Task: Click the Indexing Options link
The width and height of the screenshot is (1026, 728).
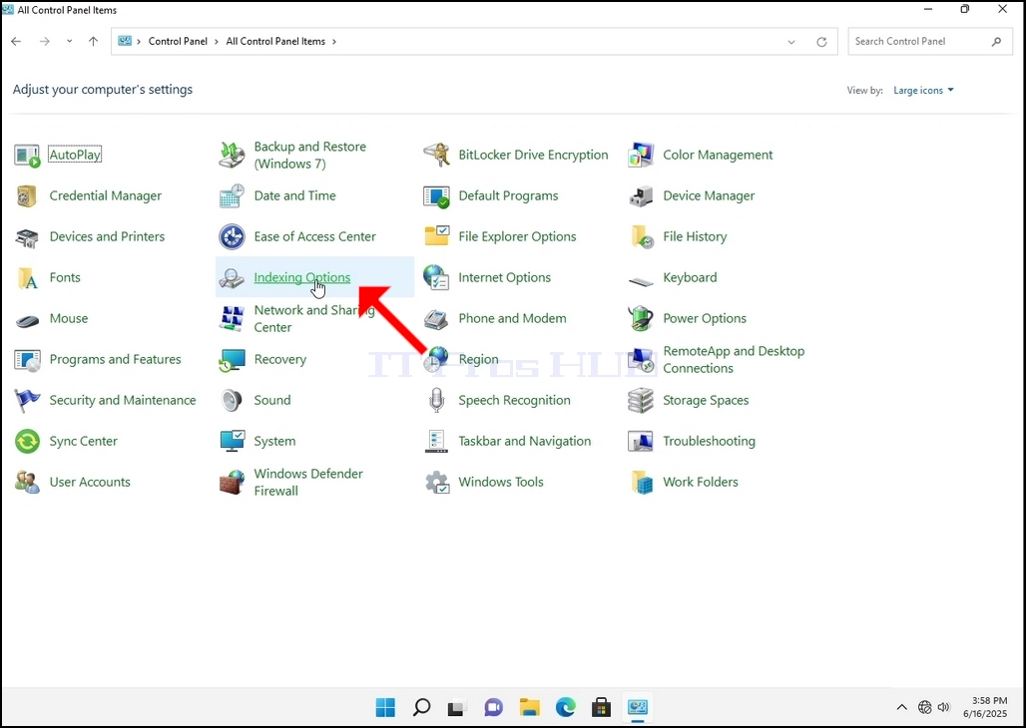Action: coord(301,277)
